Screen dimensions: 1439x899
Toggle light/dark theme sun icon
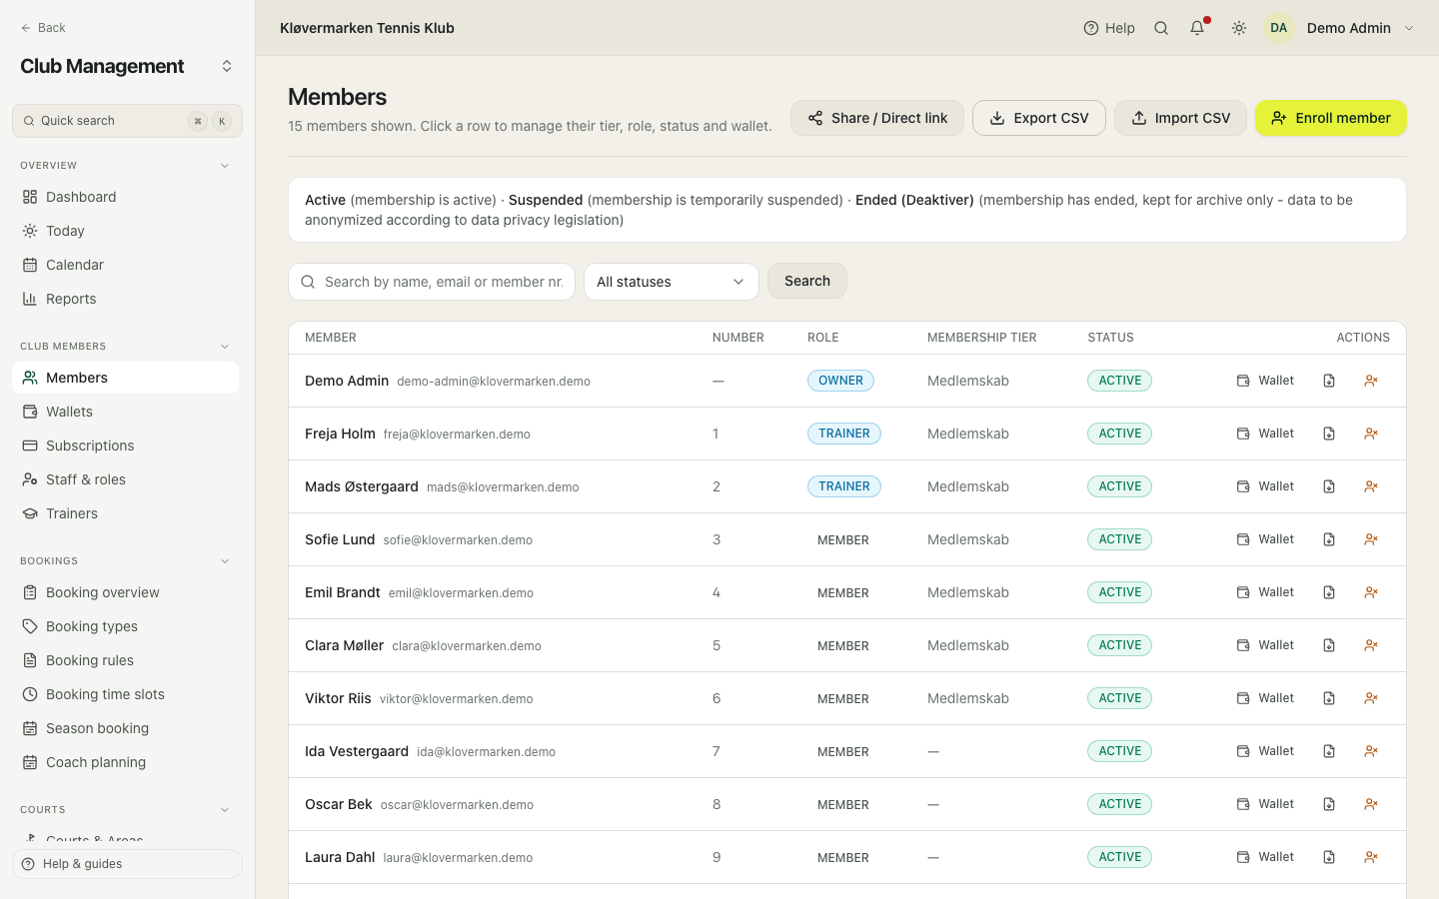[1239, 28]
